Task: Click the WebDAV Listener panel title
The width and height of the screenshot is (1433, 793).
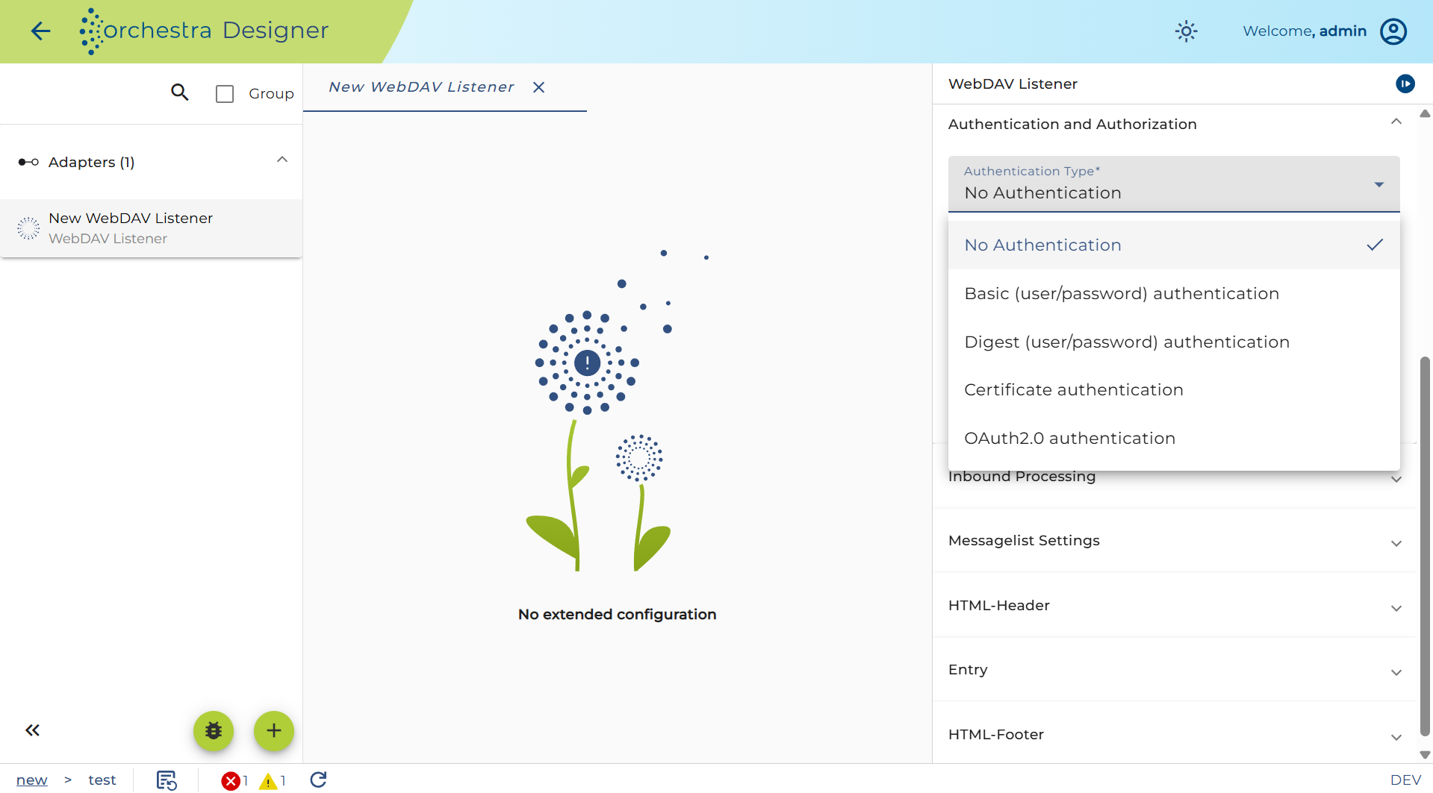Action: pyautogui.click(x=1013, y=84)
